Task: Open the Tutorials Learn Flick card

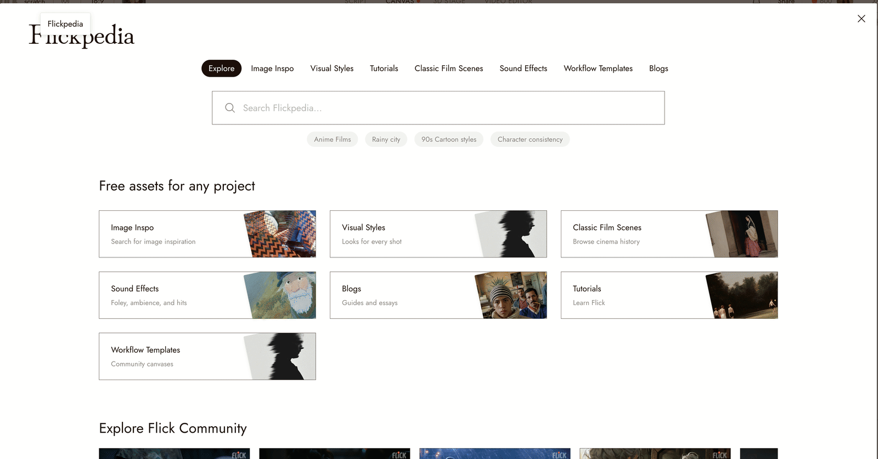Action: (669, 295)
